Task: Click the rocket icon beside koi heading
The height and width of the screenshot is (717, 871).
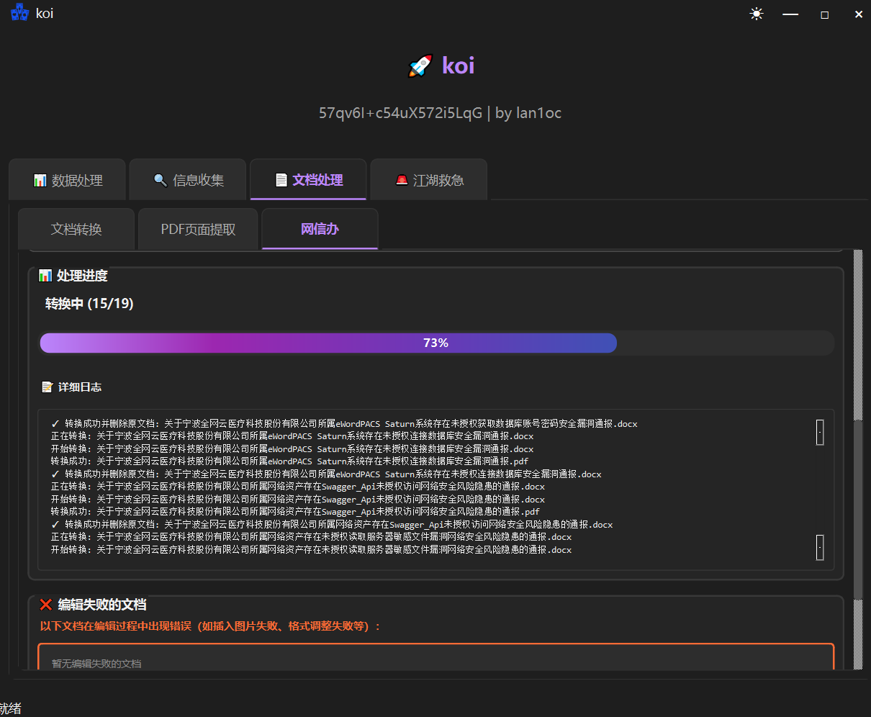Action: click(420, 66)
